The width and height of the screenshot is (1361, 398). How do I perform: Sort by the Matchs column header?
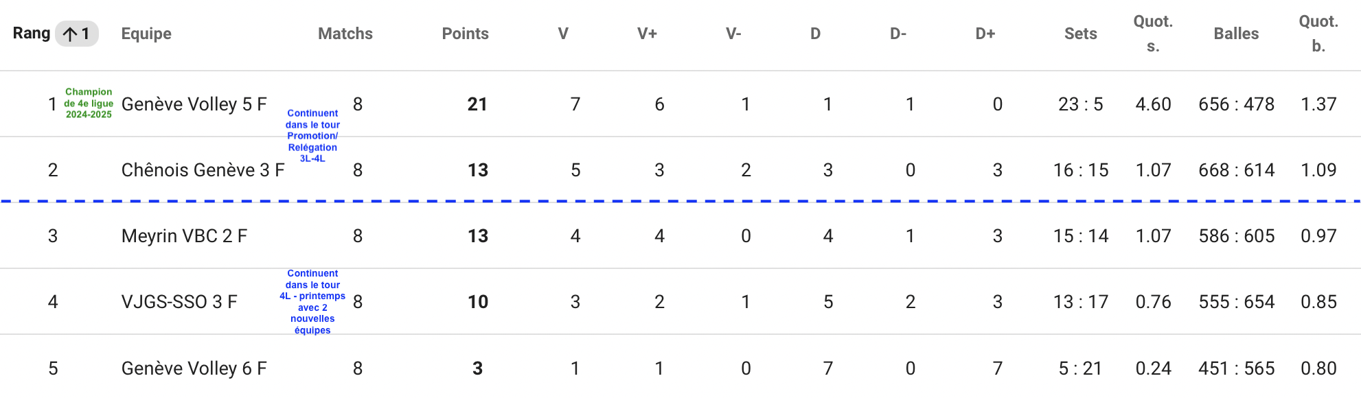pos(345,34)
